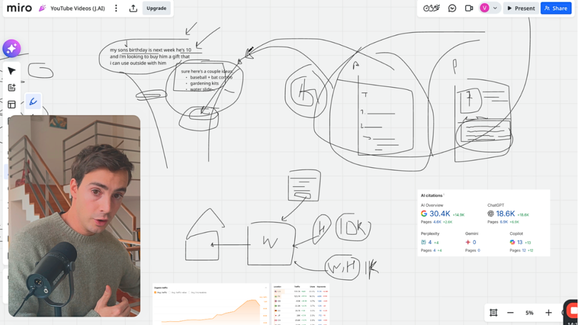Viewport: 578px width, 325px height.
Task: Select the cursor selection tool
Action: click(x=11, y=70)
